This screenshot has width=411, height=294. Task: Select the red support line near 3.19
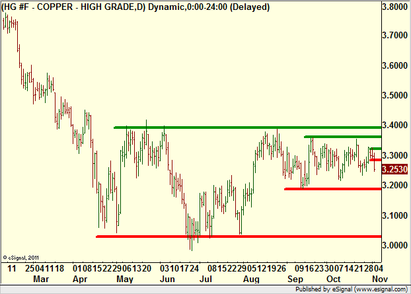pos(333,189)
